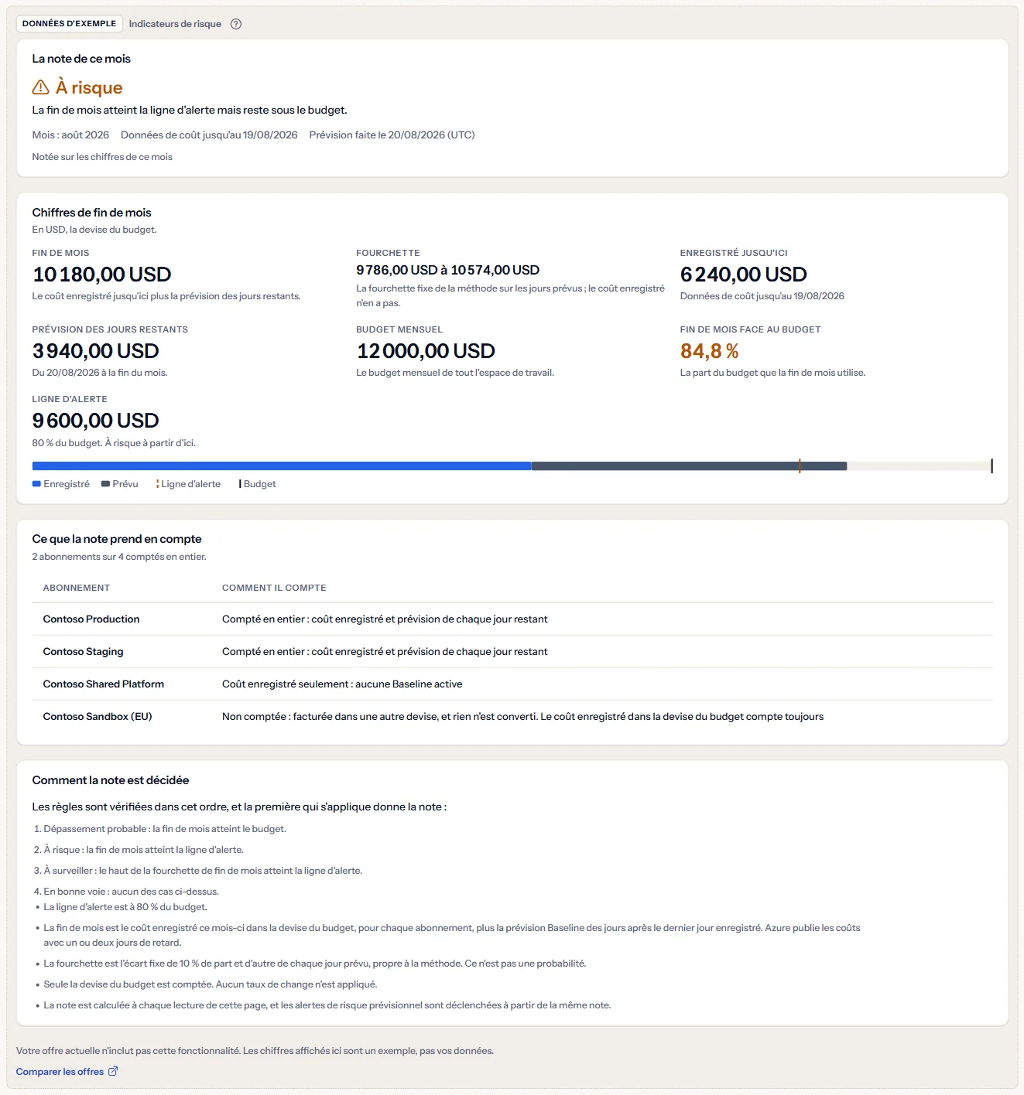Click the dark Prévu legend swatch
The image size is (1024, 1095).
pyautogui.click(x=105, y=484)
